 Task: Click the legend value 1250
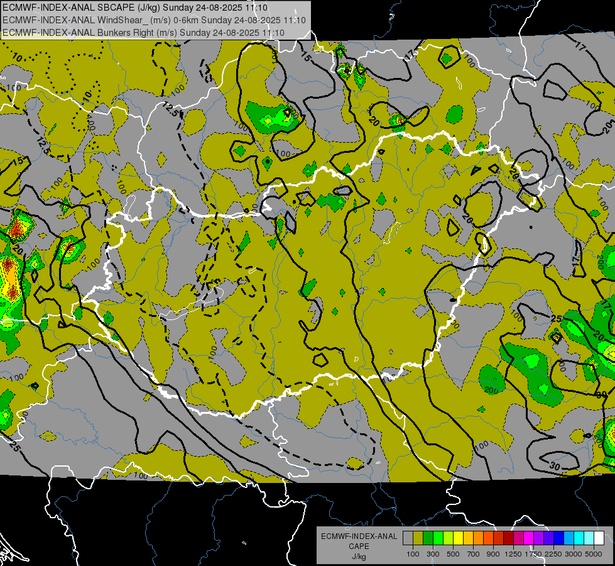(x=513, y=554)
